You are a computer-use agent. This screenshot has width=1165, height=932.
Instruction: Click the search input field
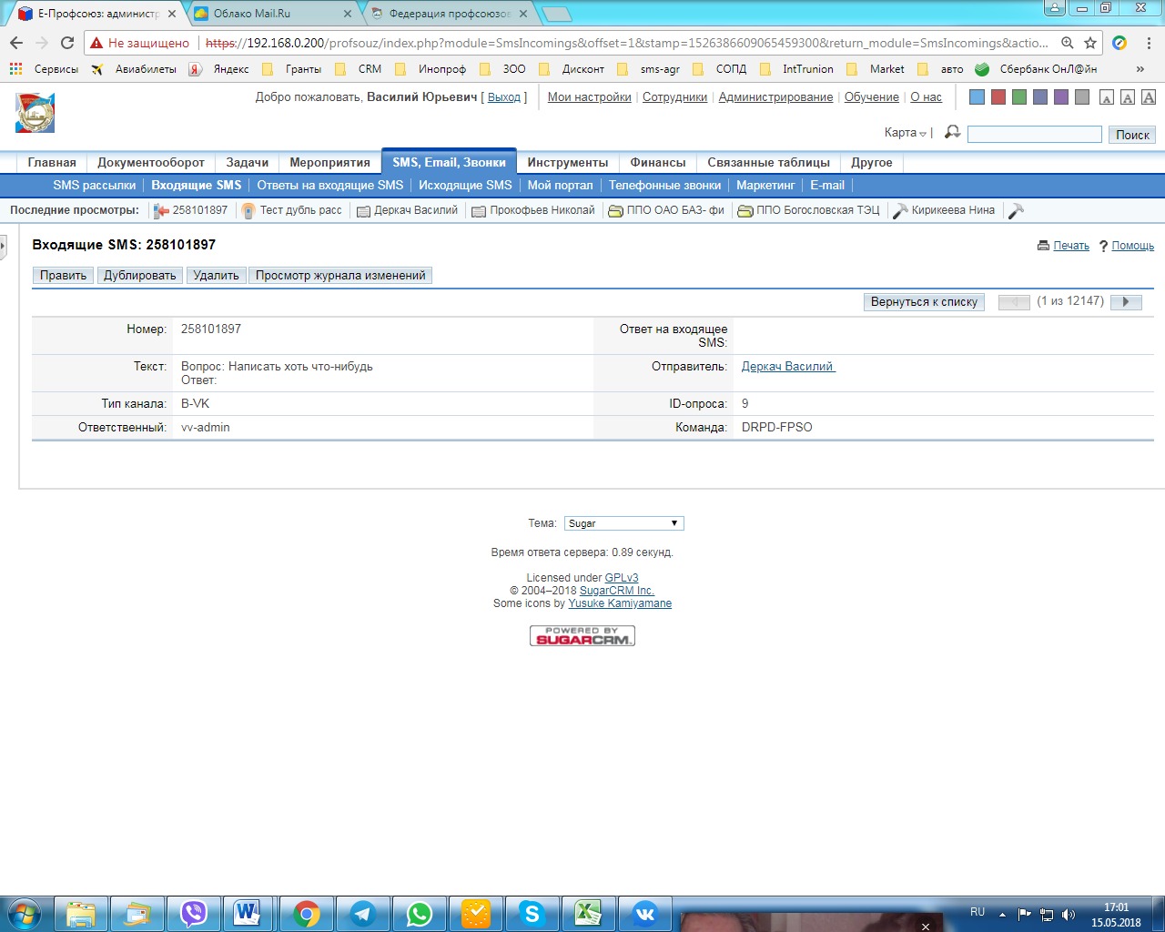click(1034, 135)
